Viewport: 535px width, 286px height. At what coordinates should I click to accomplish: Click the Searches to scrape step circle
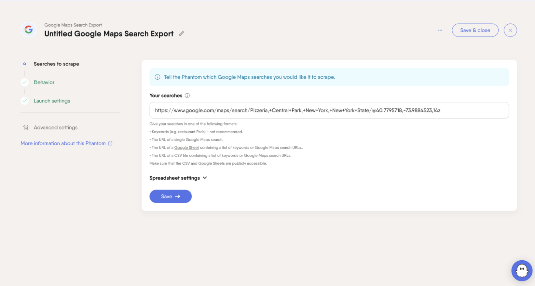pos(24,64)
